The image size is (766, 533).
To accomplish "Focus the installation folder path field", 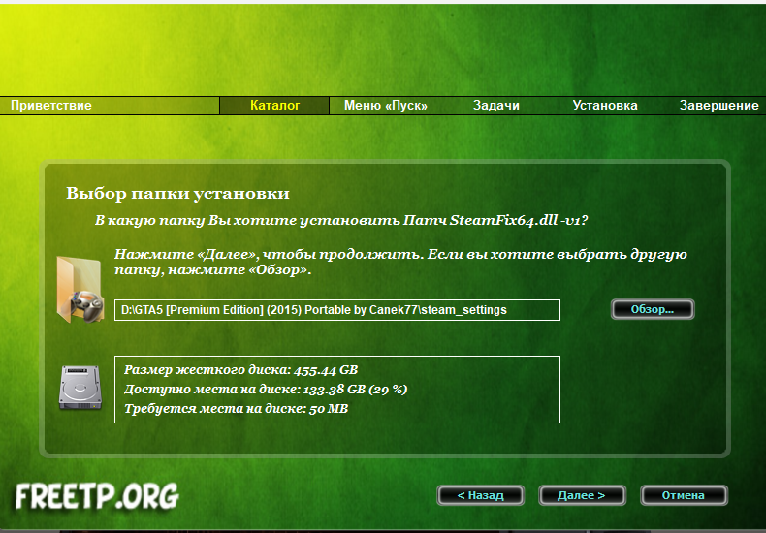I will pyautogui.click(x=337, y=310).
